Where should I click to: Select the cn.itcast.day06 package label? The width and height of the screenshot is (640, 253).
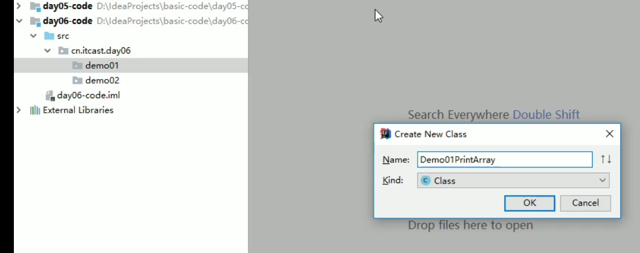[101, 51]
